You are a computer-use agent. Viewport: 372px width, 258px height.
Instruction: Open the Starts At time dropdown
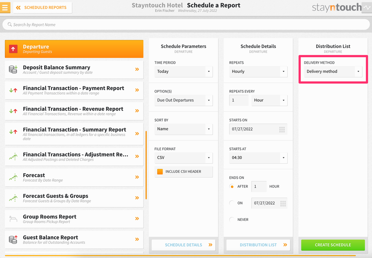point(258,158)
